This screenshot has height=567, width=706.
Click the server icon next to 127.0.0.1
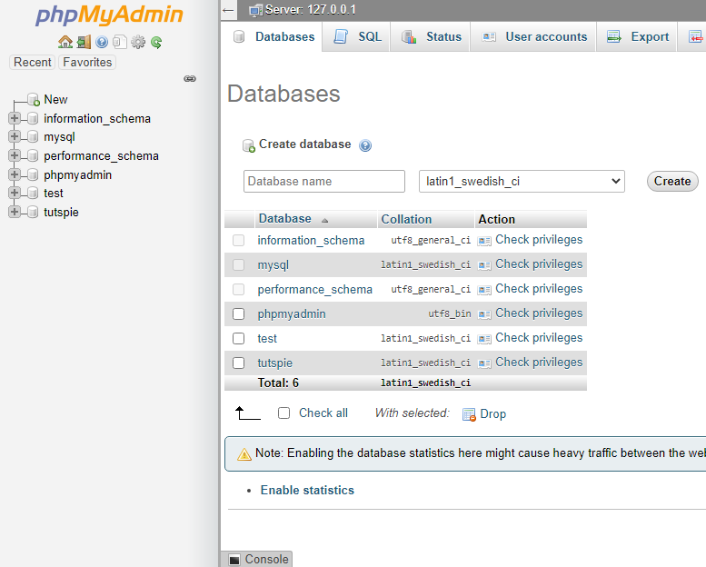255,10
